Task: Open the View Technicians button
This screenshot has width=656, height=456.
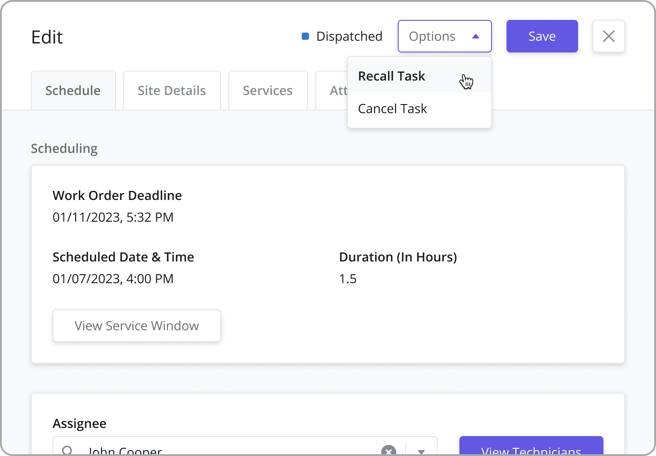Action: tap(531, 448)
